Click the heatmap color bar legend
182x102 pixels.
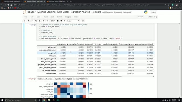click(88, 90)
